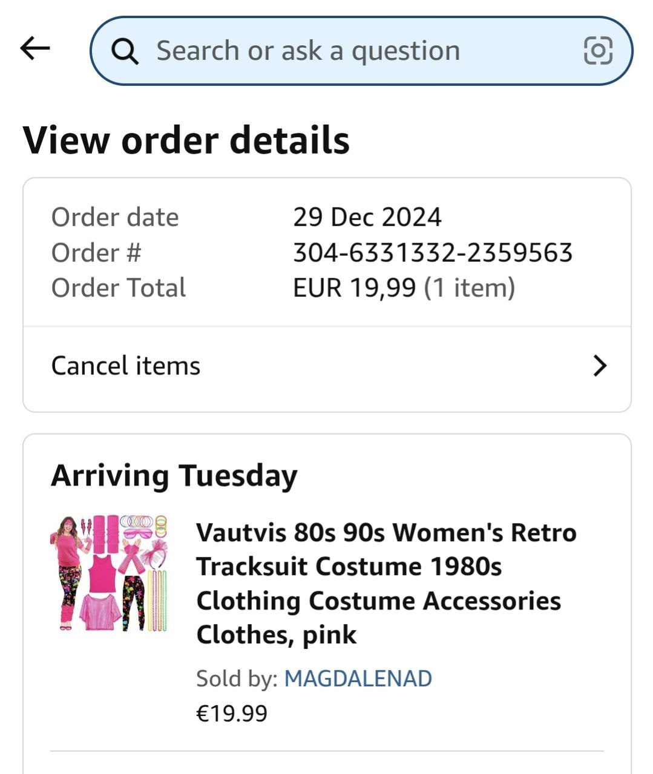Screen dimensions: 653x774
Task: Expand Cancel items using the chevron arrow
Action: (x=600, y=366)
